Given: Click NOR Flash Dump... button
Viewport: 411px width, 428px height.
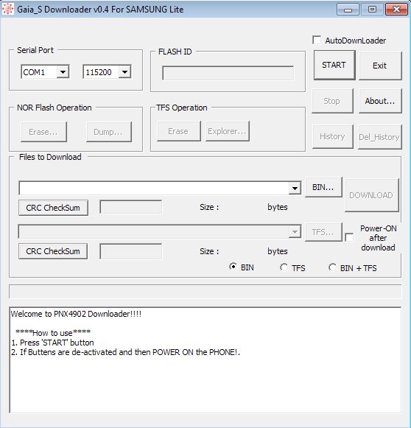Looking at the screenshot, I should (x=108, y=132).
